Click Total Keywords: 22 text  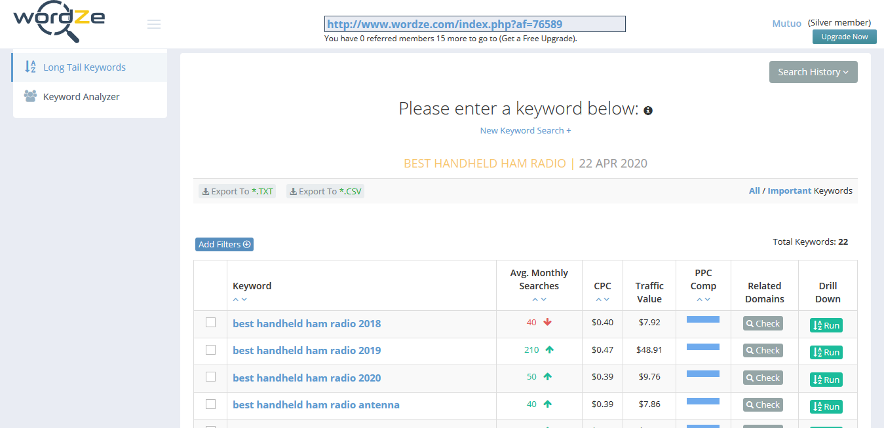(811, 242)
